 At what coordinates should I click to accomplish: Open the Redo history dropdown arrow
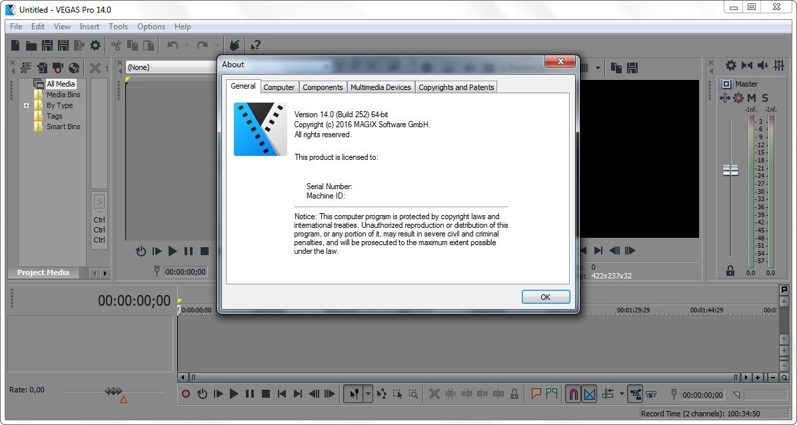pos(217,46)
